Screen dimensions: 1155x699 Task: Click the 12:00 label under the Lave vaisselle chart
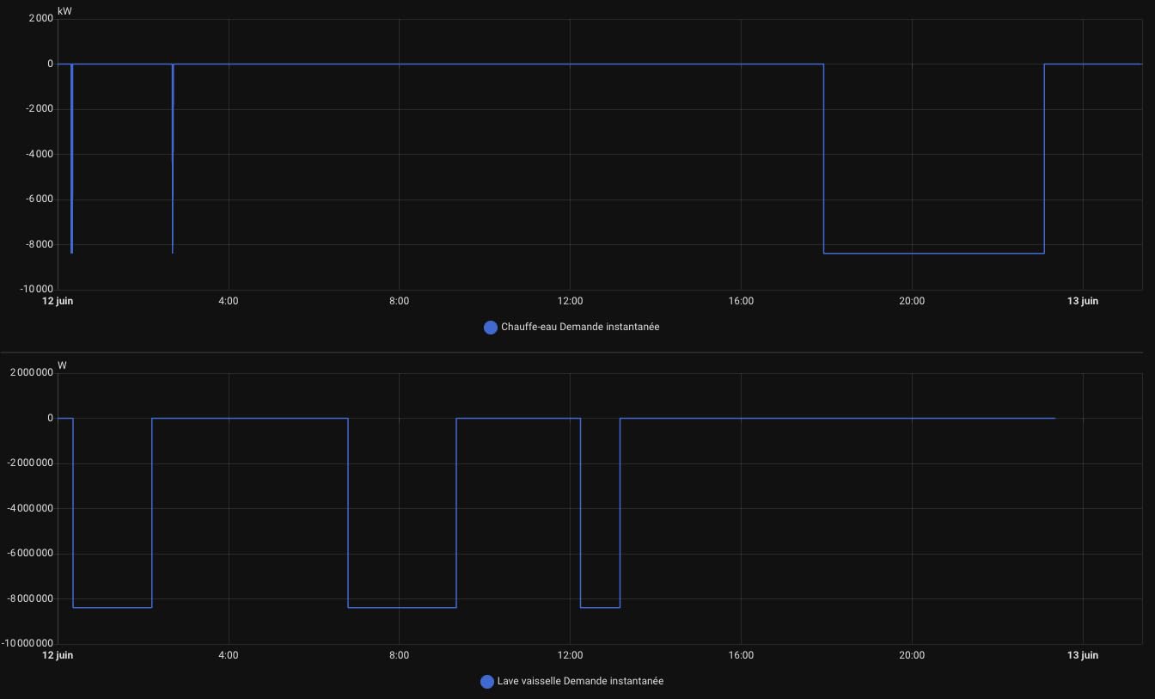(570, 655)
